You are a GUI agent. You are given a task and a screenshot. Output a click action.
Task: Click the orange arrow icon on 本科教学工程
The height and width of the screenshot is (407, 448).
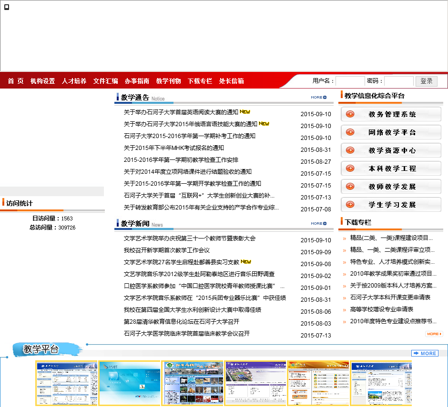[350, 169]
